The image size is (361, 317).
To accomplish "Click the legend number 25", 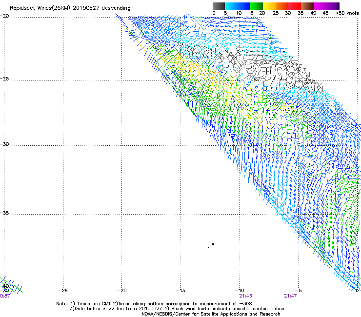I will pyautogui.click(x=276, y=13).
